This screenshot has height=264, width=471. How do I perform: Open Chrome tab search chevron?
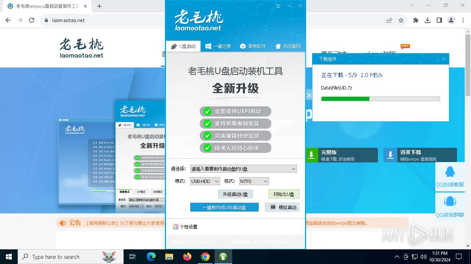(412, 5)
